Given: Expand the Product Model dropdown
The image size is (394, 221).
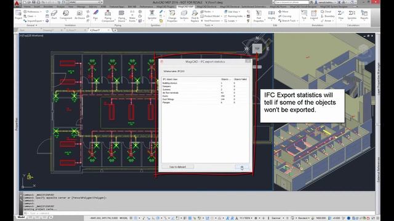Looking at the screenshot, I should [x=211, y=16].
